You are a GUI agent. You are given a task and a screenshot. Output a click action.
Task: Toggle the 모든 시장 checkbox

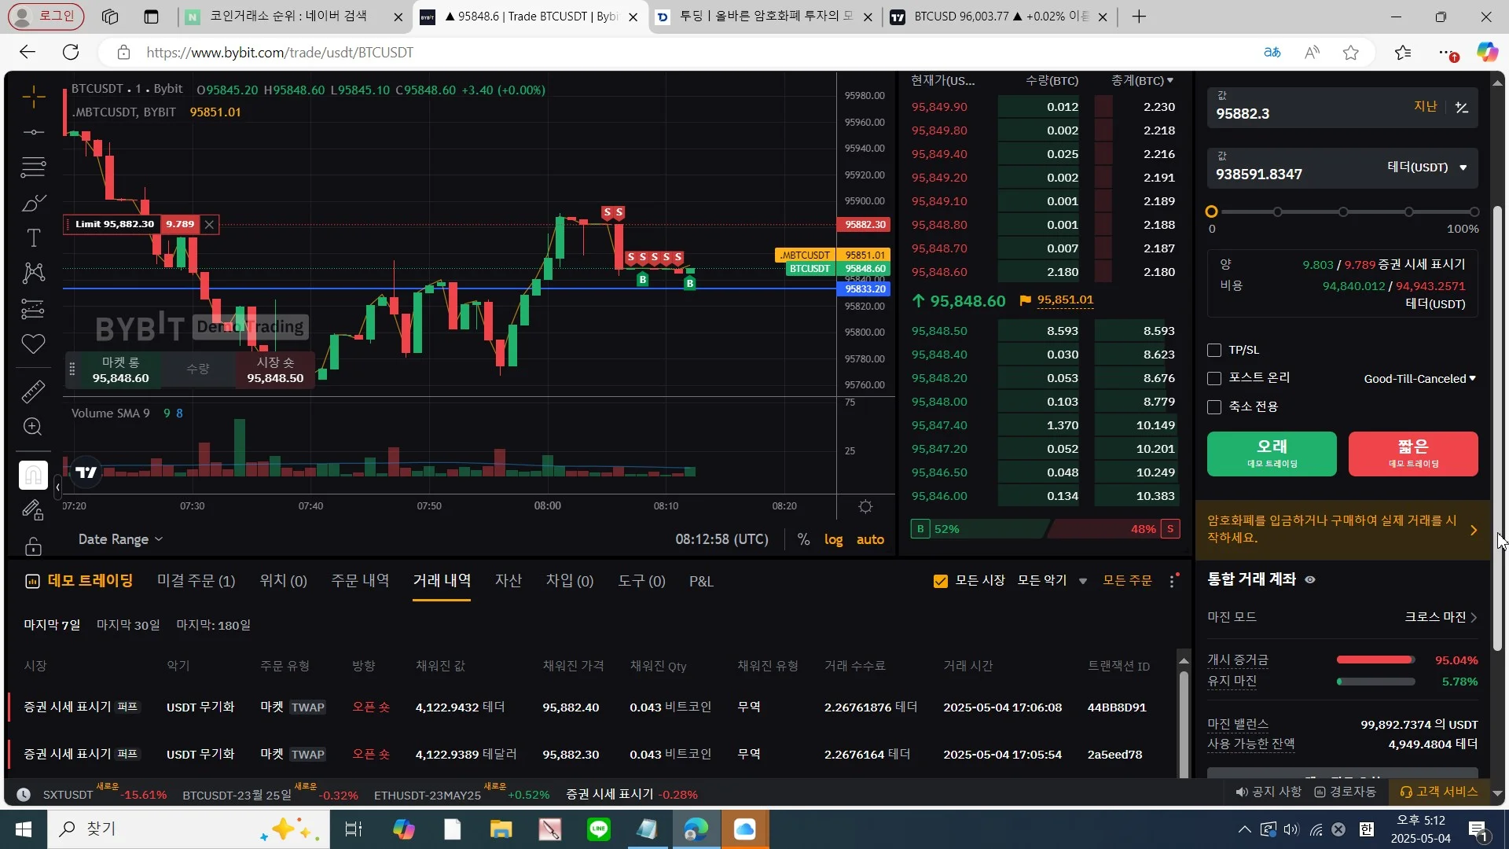940,581
